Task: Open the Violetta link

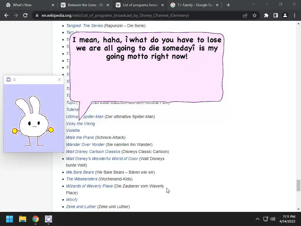Action: tap(73, 130)
